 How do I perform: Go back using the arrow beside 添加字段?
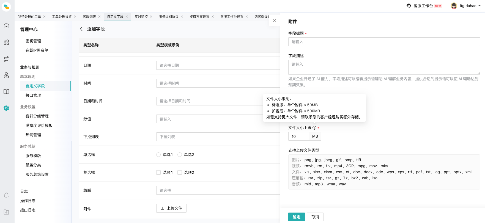81,29
